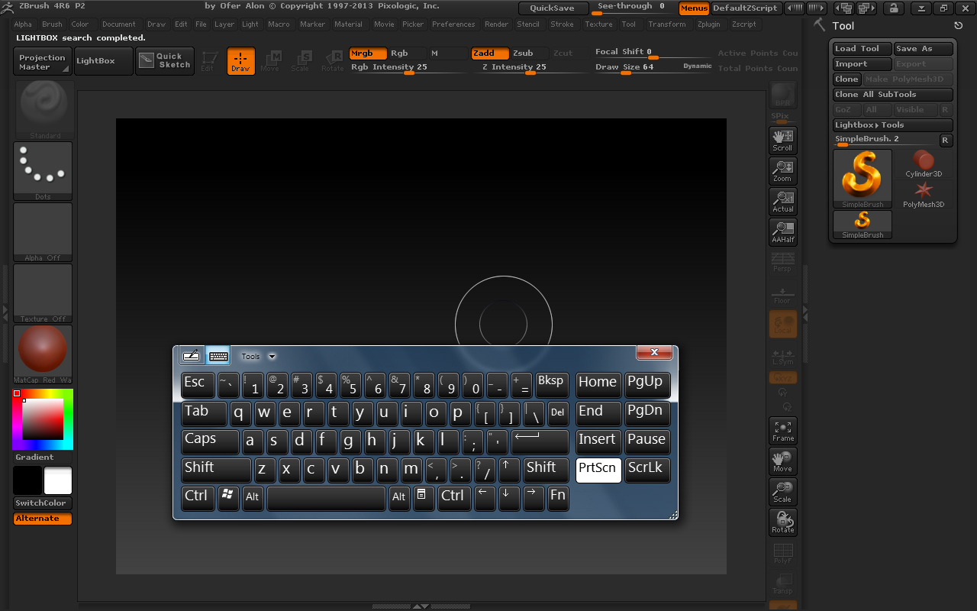
Task: Click the Zoom canvas icon
Action: click(782, 170)
